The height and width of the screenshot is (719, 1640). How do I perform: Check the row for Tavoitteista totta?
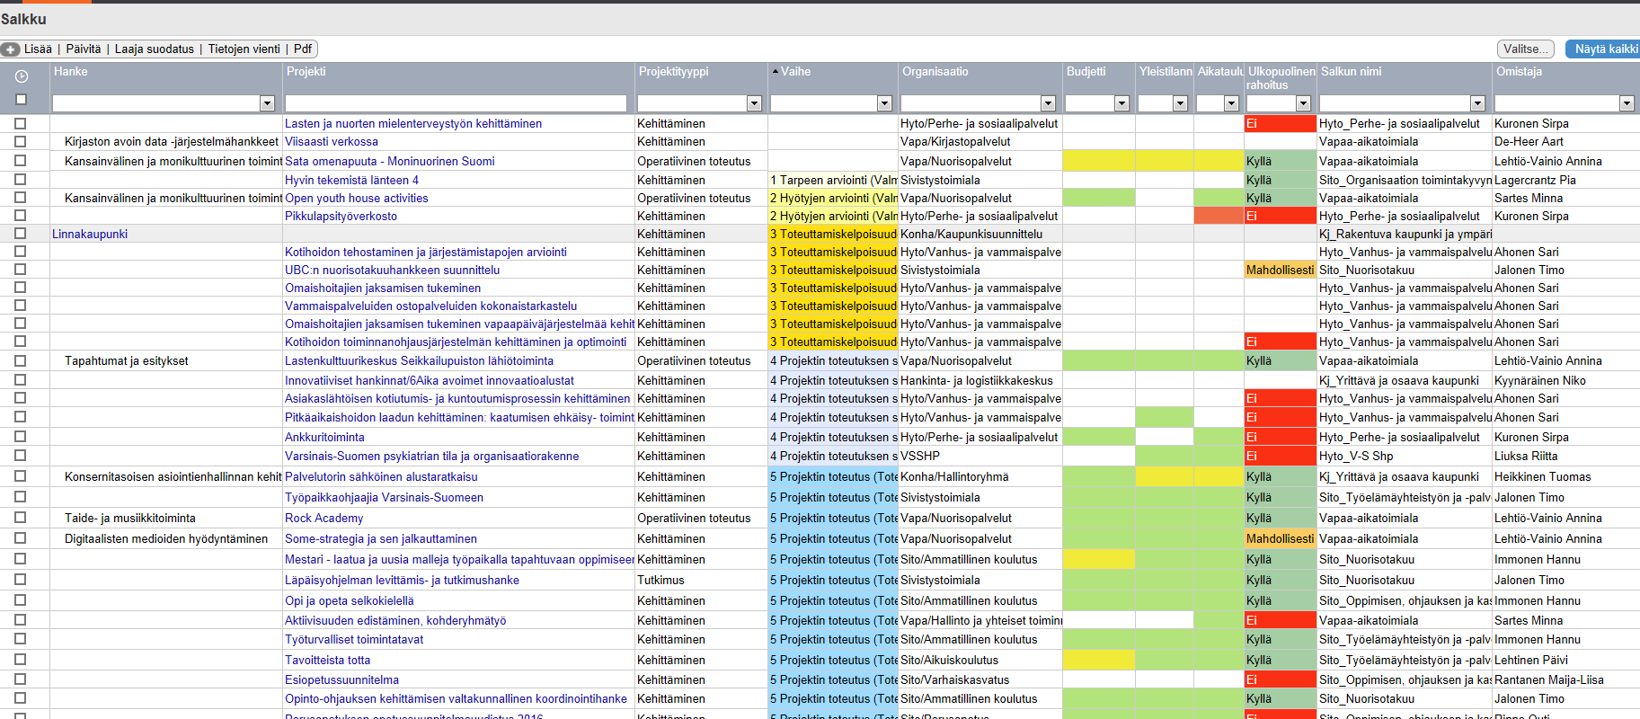[21, 660]
